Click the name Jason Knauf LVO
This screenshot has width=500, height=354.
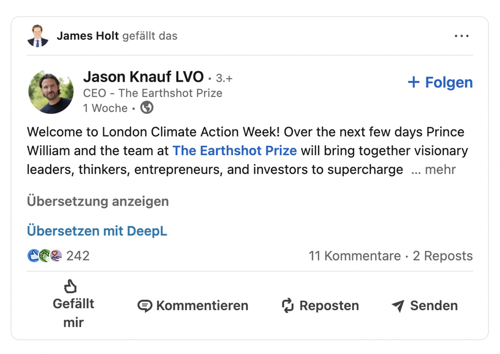pyautogui.click(x=143, y=76)
